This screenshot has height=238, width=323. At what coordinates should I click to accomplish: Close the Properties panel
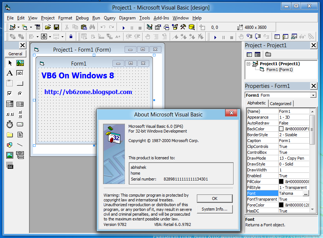coord(313,86)
